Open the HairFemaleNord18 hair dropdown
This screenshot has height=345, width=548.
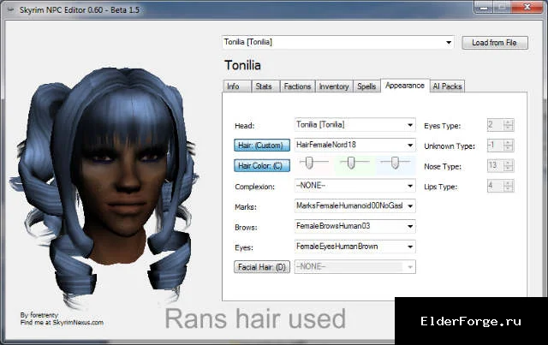(x=410, y=146)
